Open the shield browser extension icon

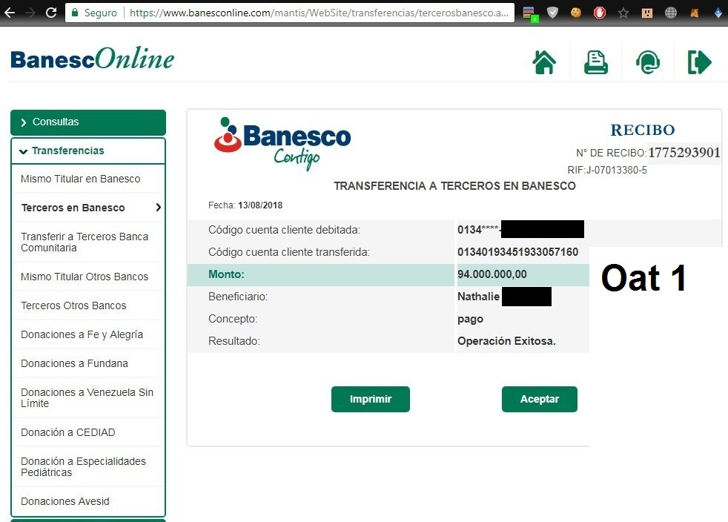tap(552, 13)
